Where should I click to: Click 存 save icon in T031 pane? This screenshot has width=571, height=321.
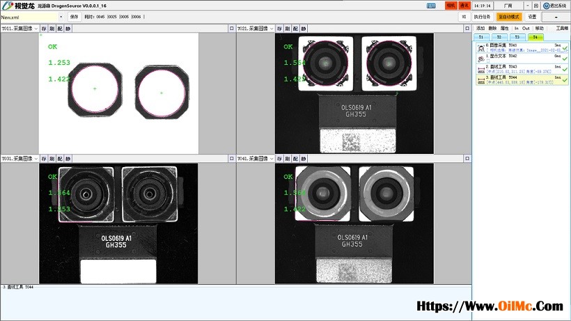pyautogui.click(x=44, y=159)
